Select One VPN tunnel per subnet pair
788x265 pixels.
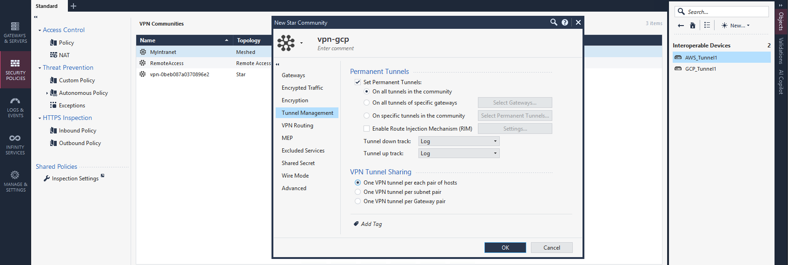coord(358,192)
